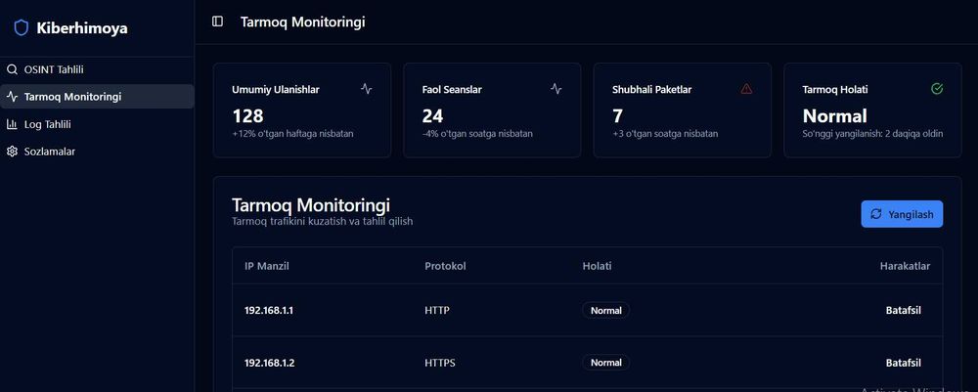Click the Tarmoq Monitoringi pulse icon in sidebar
Image resolution: width=978 pixels, height=392 pixels.
point(12,97)
